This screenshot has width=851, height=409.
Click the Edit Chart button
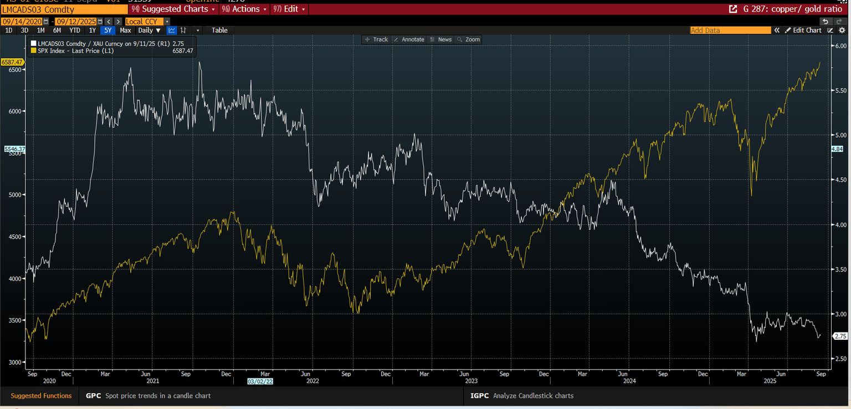(803, 30)
